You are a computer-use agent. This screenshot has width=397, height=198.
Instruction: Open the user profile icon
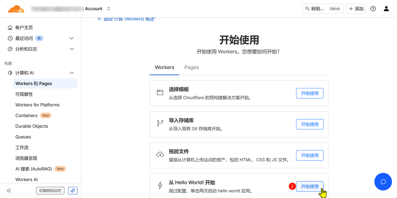point(386,9)
